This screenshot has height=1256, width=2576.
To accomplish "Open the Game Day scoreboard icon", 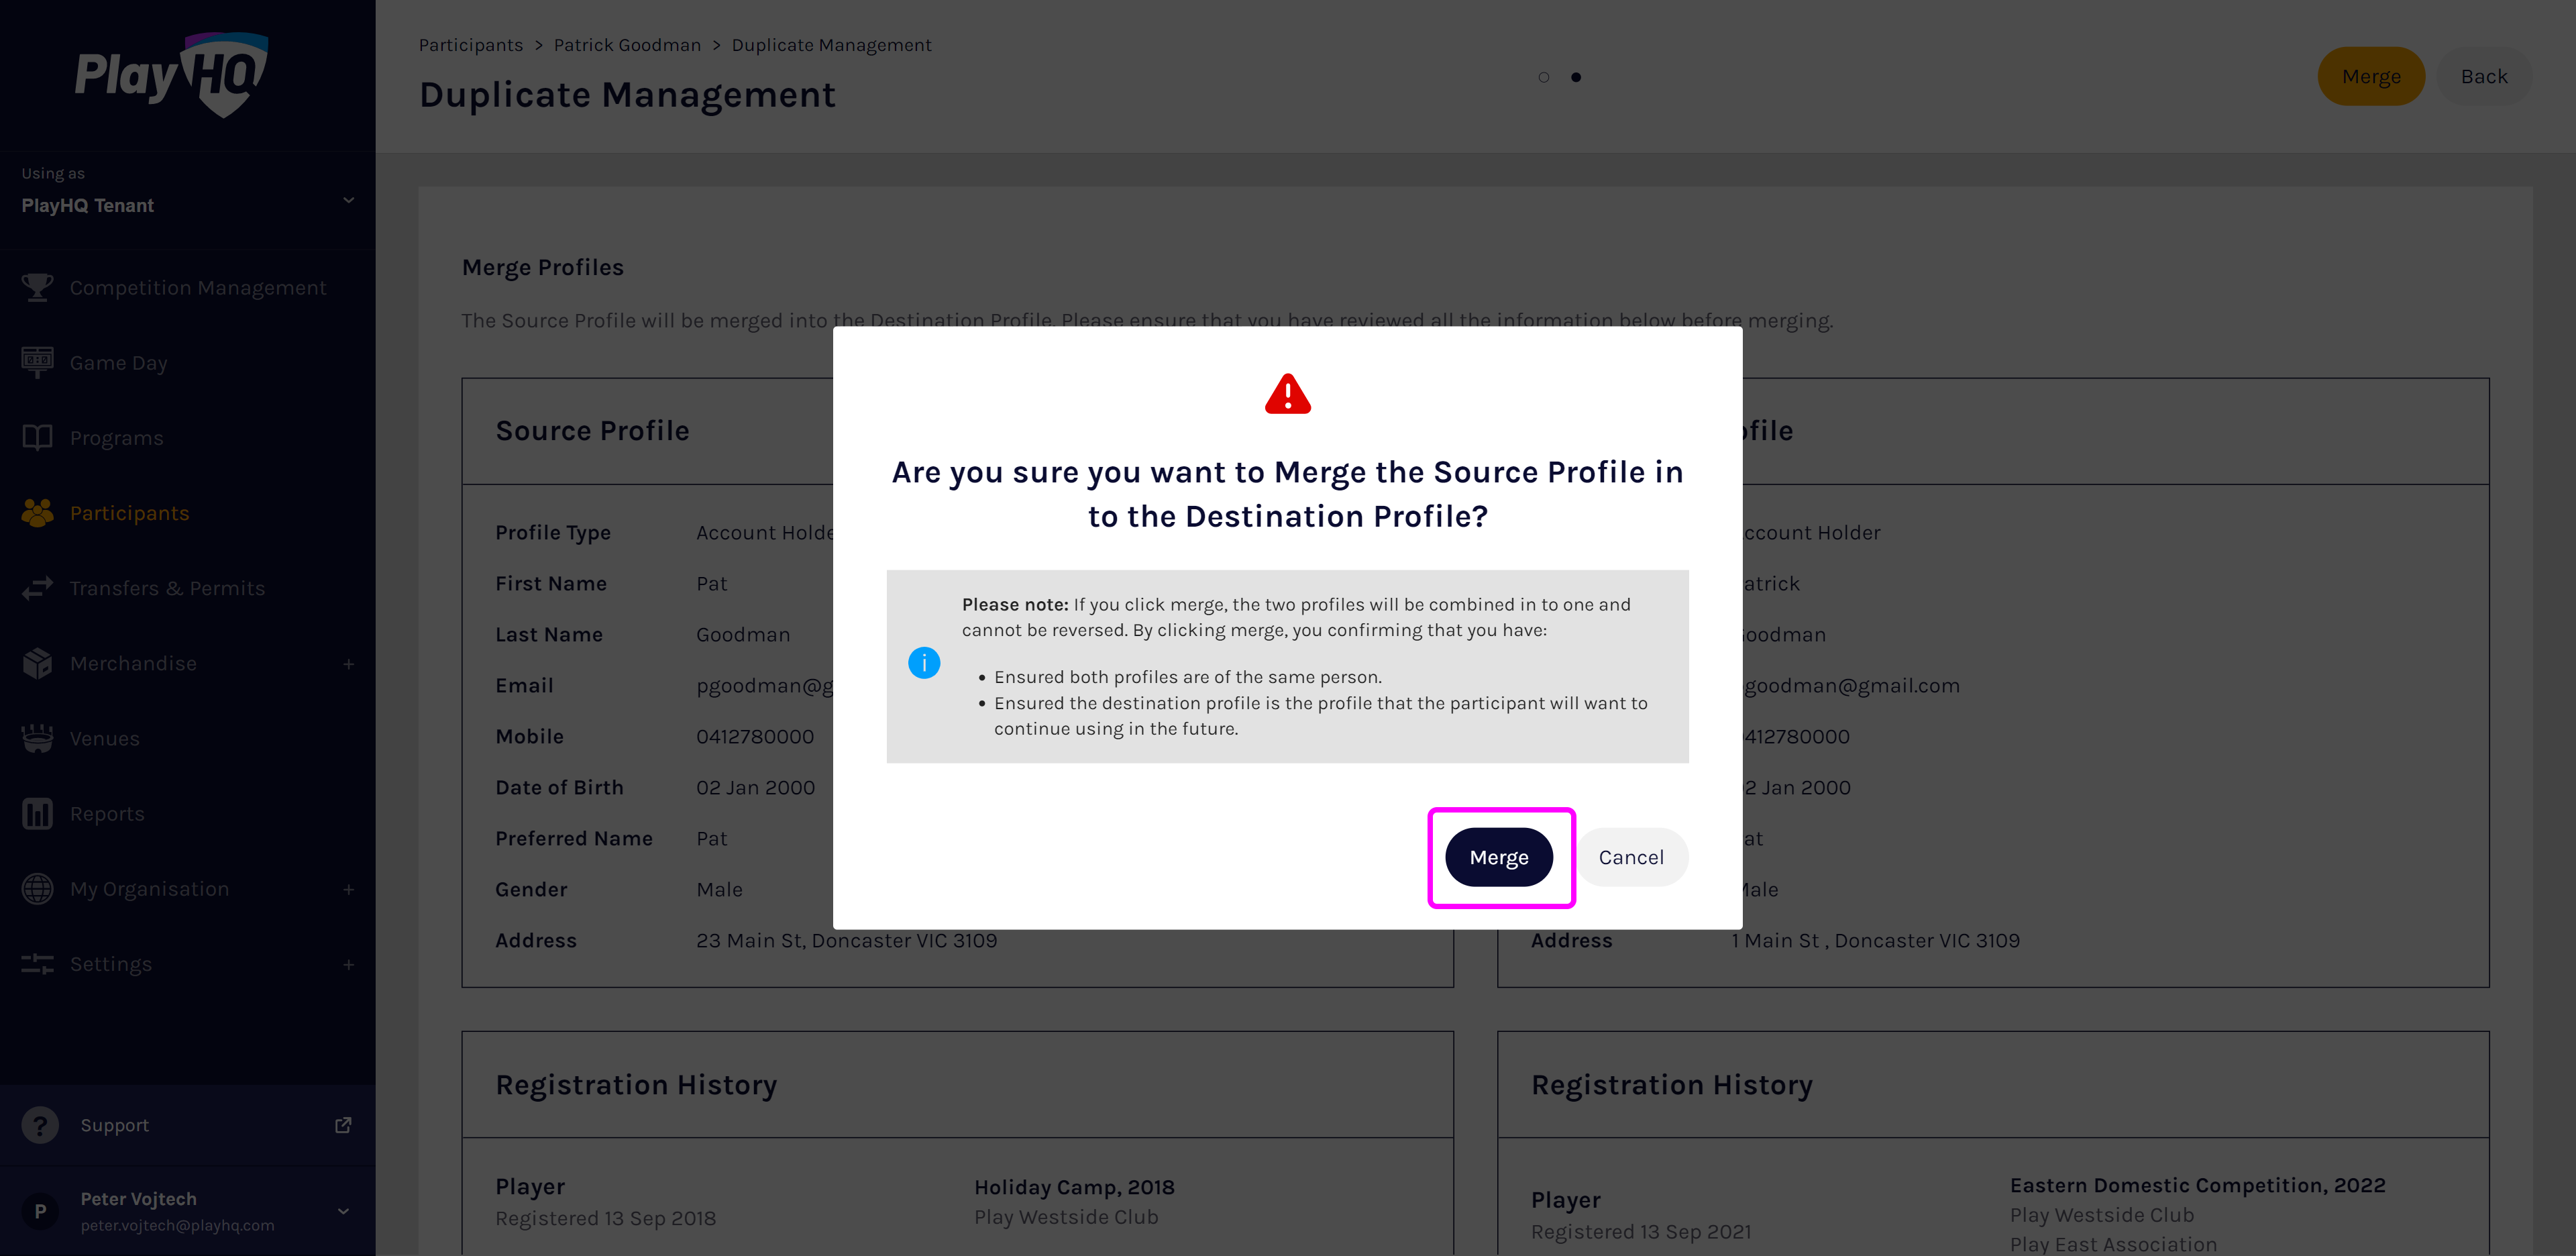I will point(37,362).
